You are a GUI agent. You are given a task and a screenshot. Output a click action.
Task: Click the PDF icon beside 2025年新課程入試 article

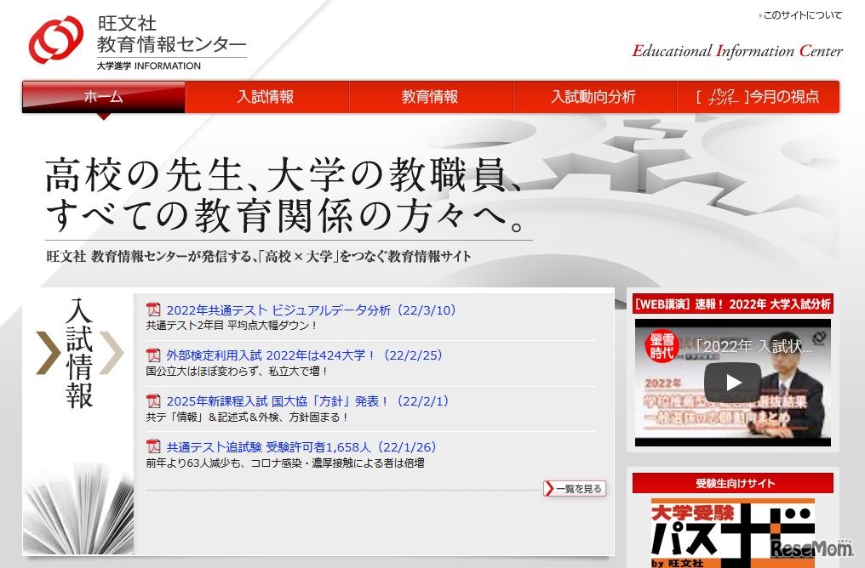pyautogui.click(x=152, y=400)
